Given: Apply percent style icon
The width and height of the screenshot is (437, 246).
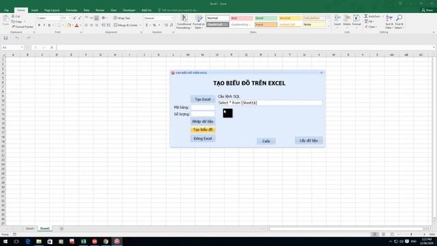Looking at the screenshot, I should coord(154,25).
